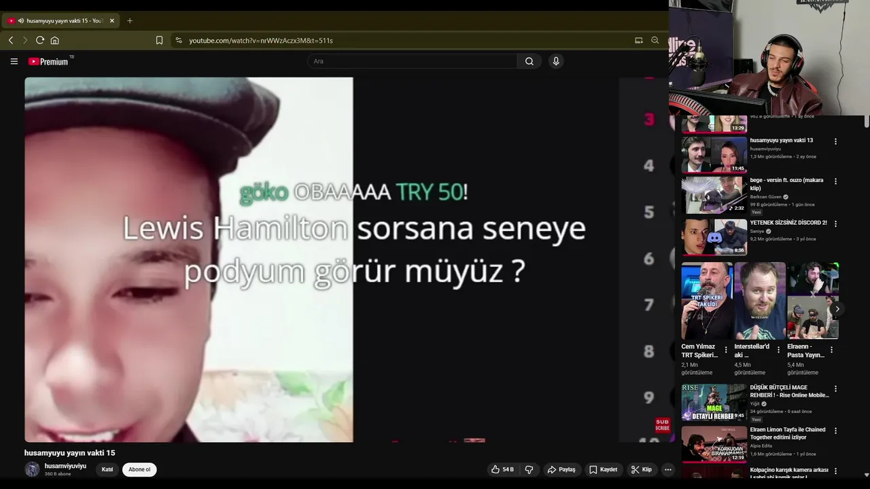Open YETENEK SİZSİNİZ DISCORD 2! video

point(788,223)
